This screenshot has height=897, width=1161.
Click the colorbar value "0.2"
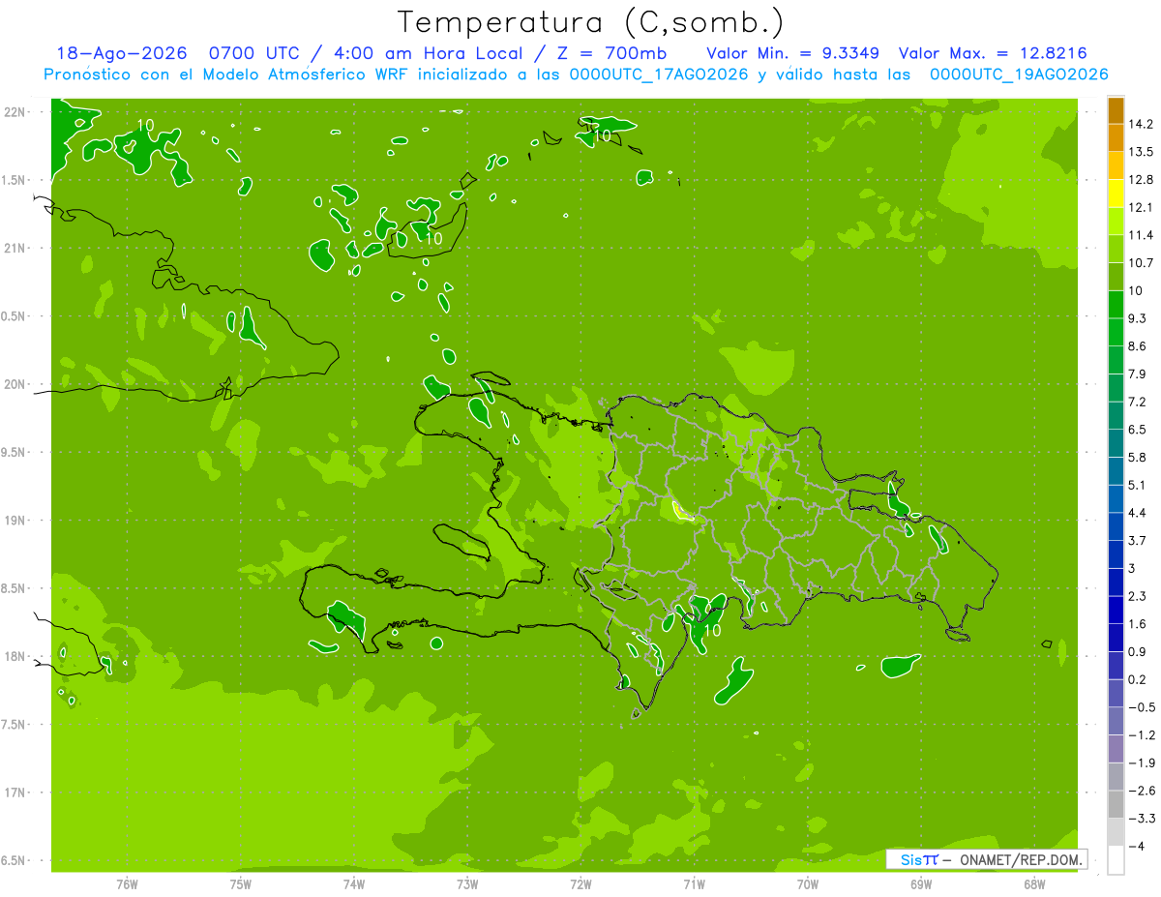click(x=1138, y=679)
